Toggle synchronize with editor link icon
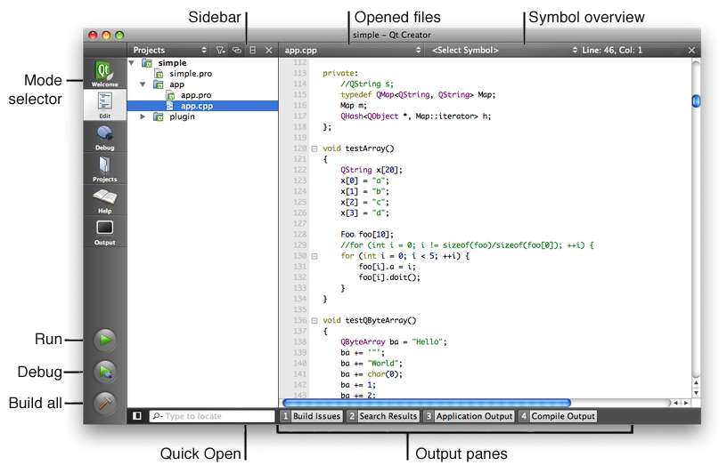The width and height of the screenshot is (727, 473). (x=237, y=50)
